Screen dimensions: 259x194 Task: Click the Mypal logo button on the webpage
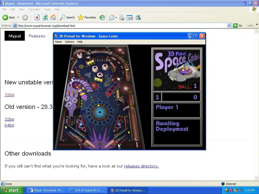[14, 36]
